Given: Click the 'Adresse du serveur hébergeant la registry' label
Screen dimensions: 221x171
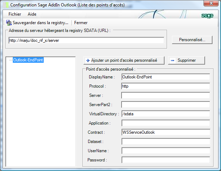Looking at the screenshot, I should (60, 31).
